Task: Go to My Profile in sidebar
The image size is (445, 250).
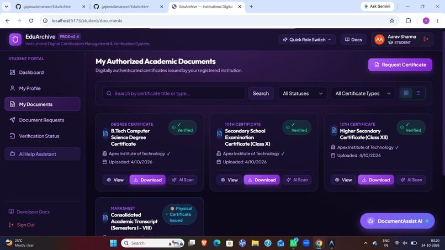Action: click(43, 88)
